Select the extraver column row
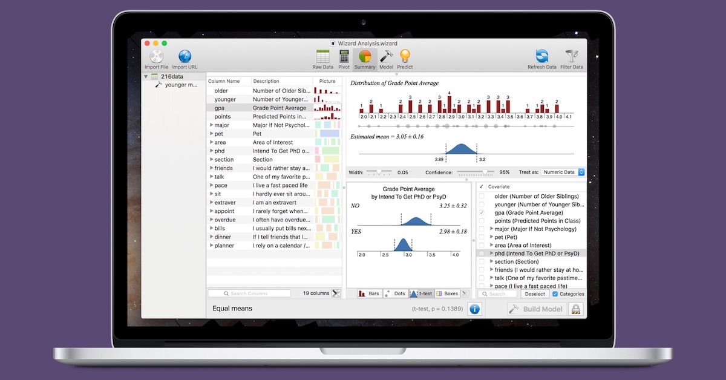726x380 pixels. tap(274, 203)
